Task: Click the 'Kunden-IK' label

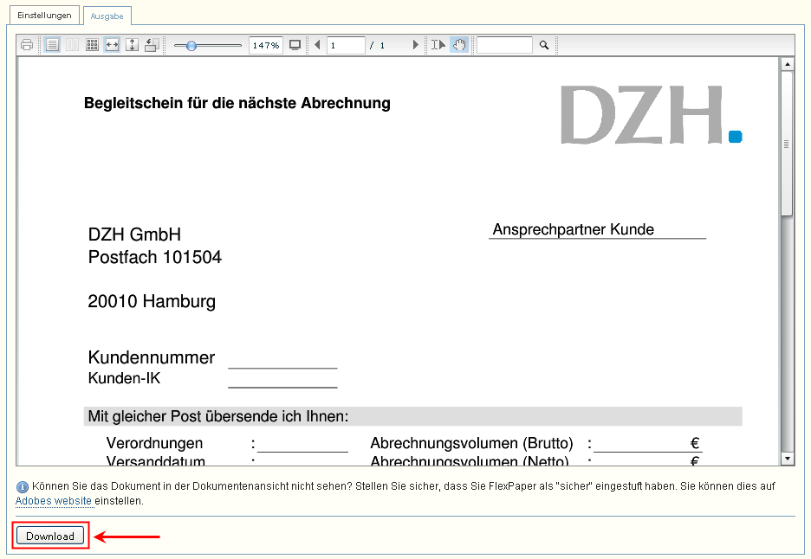Action: pos(124,378)
